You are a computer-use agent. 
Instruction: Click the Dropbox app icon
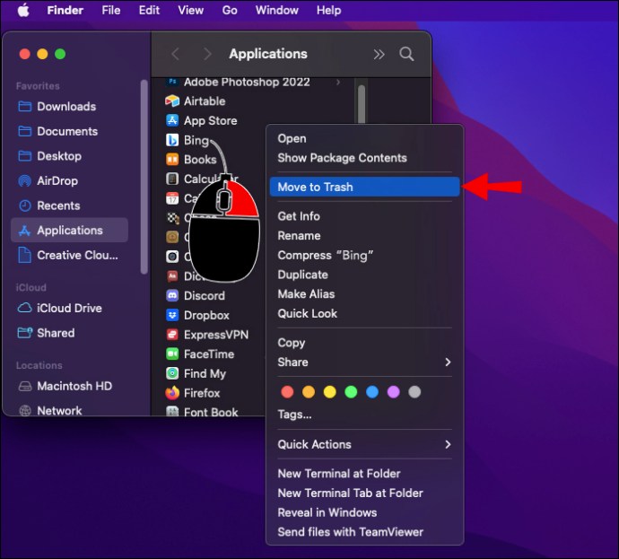(172, 315)
